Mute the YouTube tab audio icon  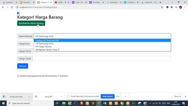pos(66,2)
